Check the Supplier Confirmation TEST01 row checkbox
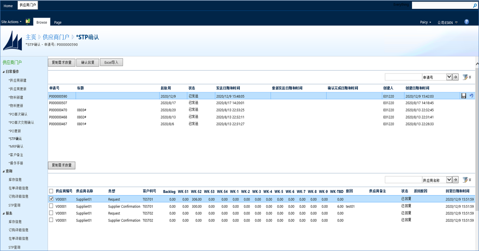 click(x=51, y=206)
